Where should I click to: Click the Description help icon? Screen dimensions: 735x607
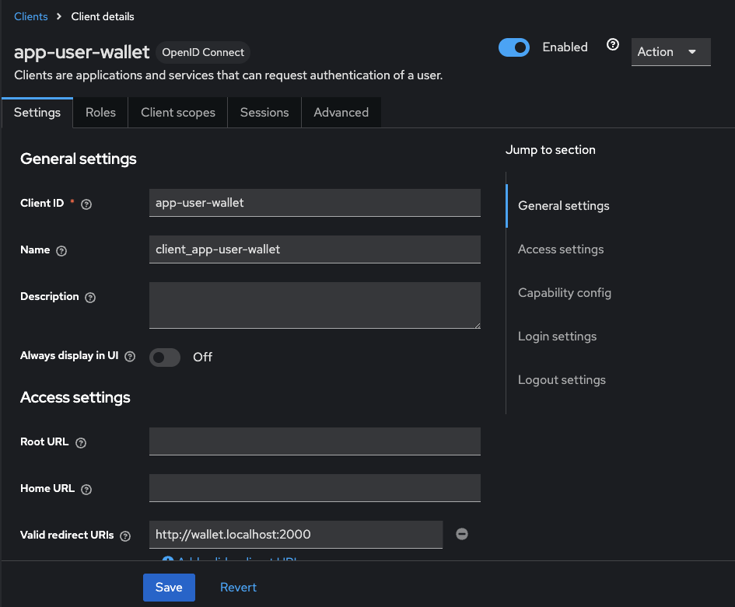coord(89,297)
